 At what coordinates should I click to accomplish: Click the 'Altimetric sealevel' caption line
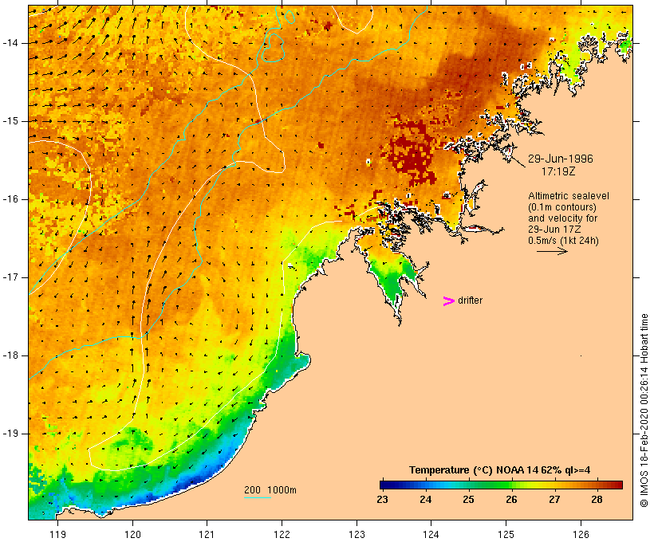[569, 196]
